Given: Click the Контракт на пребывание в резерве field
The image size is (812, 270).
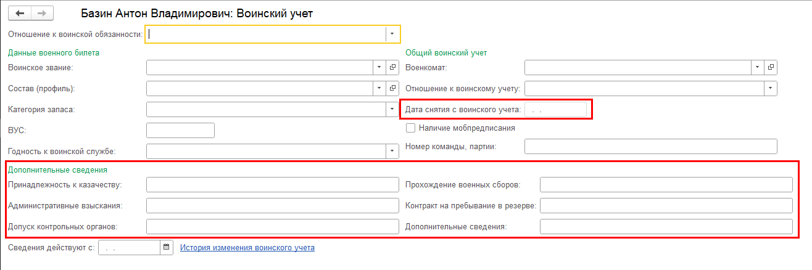Looking at the screenshot, I should pos(666,206).
